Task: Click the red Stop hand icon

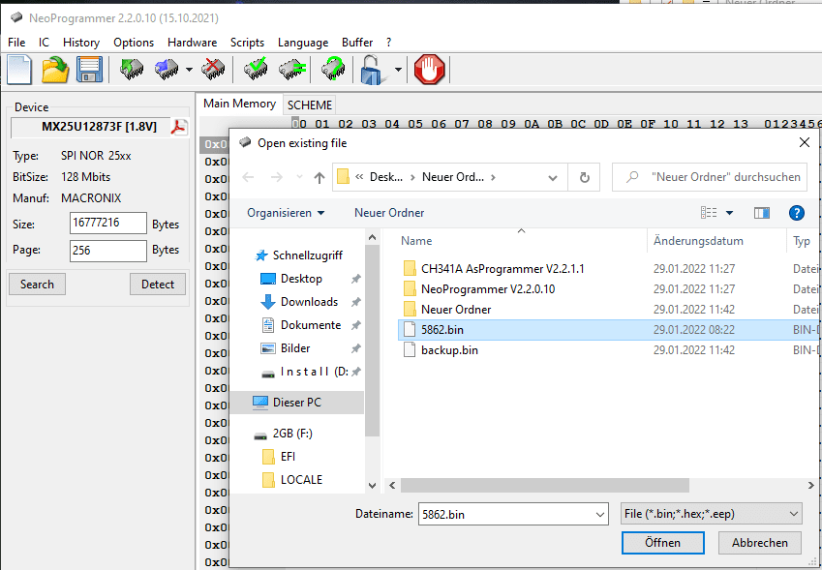Action: tap(429, 70)
